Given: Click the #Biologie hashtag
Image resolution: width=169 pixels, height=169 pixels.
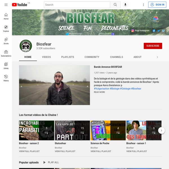Looking at the screenshot, I should tap(115, 89).
